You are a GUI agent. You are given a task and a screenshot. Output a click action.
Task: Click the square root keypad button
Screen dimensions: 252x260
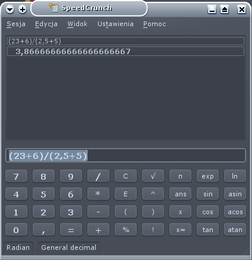pos(153,176)
